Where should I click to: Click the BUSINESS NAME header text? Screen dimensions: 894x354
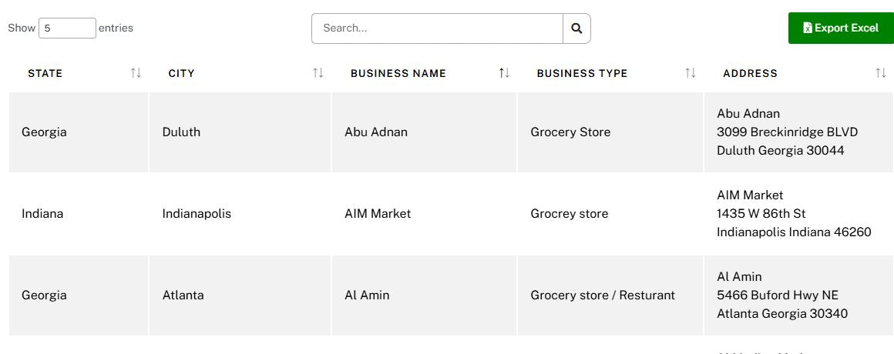point(398,74)
